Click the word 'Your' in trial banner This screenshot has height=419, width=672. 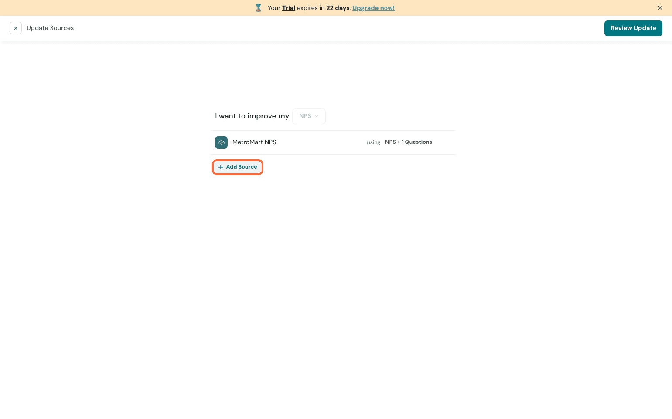coord(274,8)
